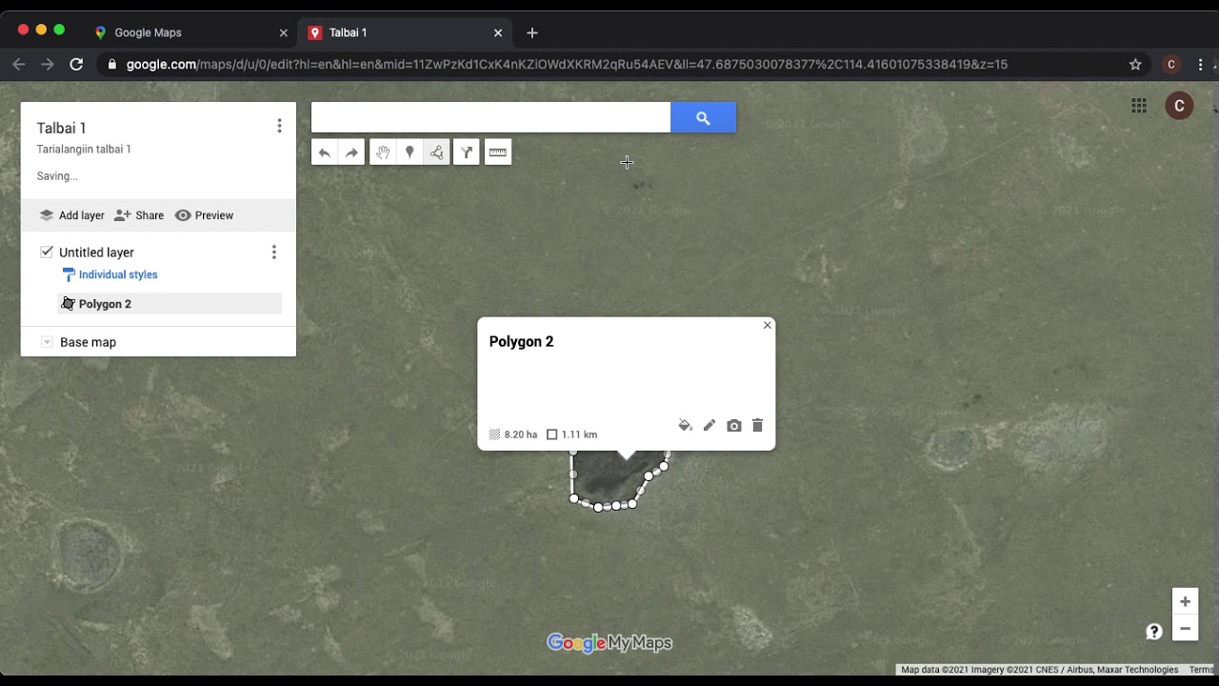Open the Chrome three-dot menu

(1202, 65)
